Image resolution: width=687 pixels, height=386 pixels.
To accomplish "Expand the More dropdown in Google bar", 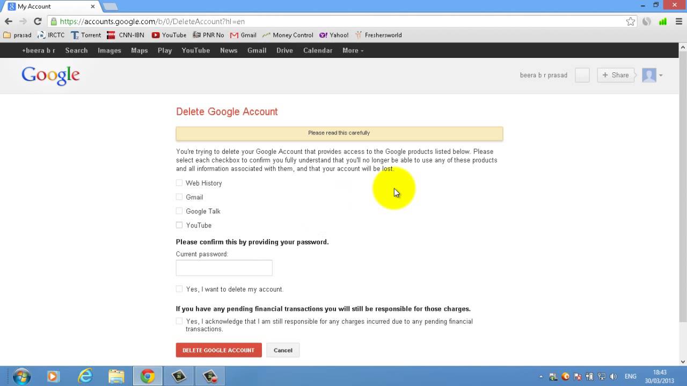I will [x=353, y=50].
